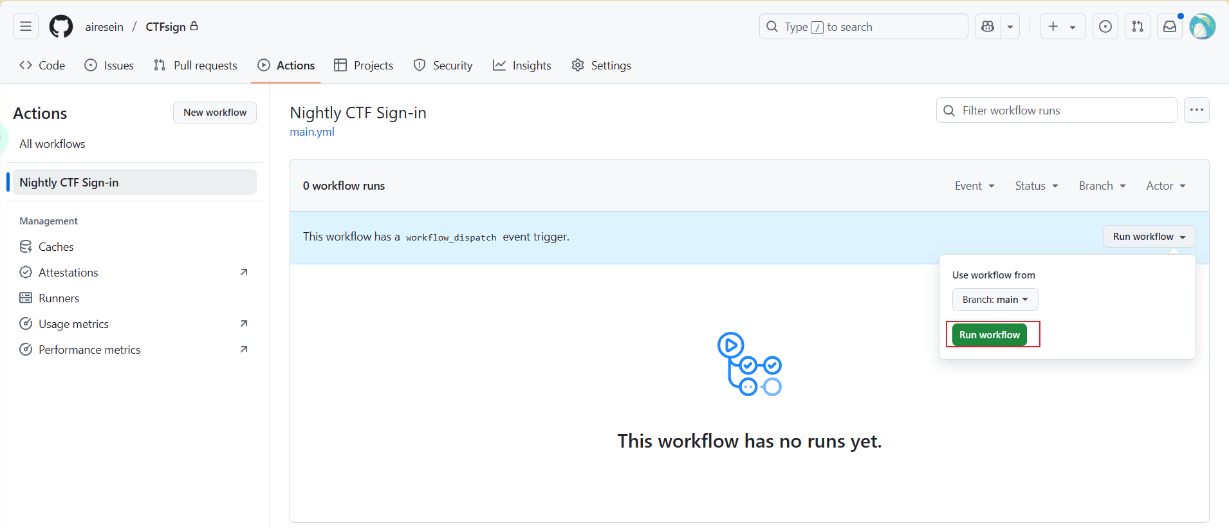
Task: Open the create new plus dropdown
Action: 1062,26
